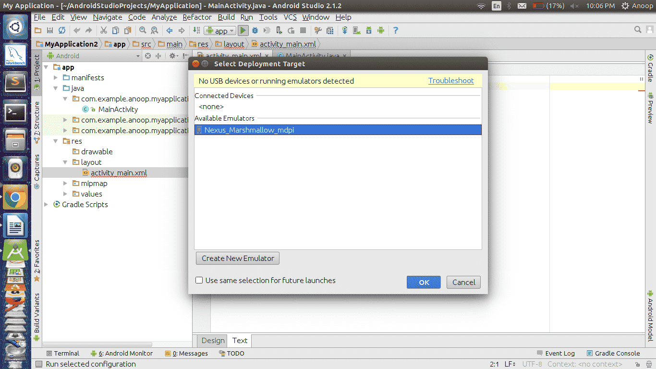Click the Help question mark icon
Screen dimensions: 656x369
pos(396,30)
